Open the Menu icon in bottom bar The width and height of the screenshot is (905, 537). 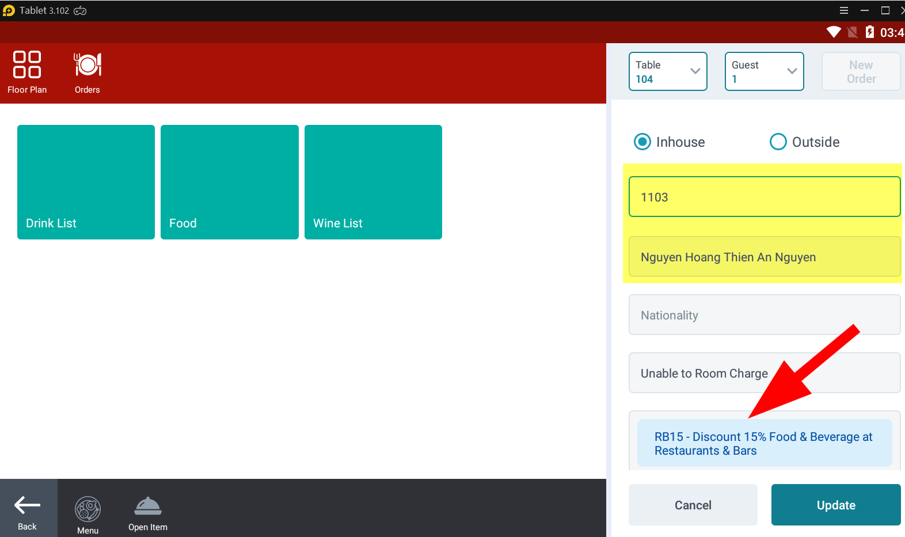(88, 515)
